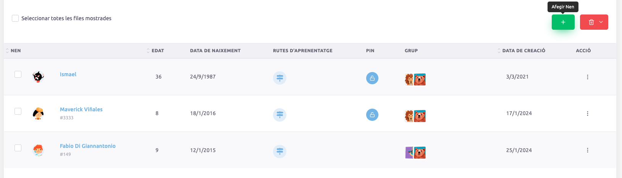Image resolution: width=622 pixels, height=178 pixels.
Task: Click Ismael's PIN lock icon
Action: pyautogui.click(x=372, y=78)
